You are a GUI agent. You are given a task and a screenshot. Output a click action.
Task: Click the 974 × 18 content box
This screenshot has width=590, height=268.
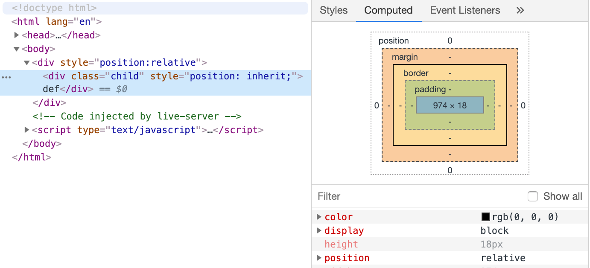click(x=450, y=105)
